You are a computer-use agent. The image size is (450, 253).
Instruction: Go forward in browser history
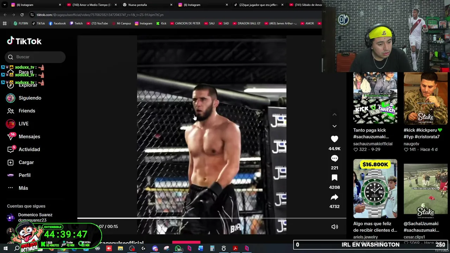[x=13, y=15]
